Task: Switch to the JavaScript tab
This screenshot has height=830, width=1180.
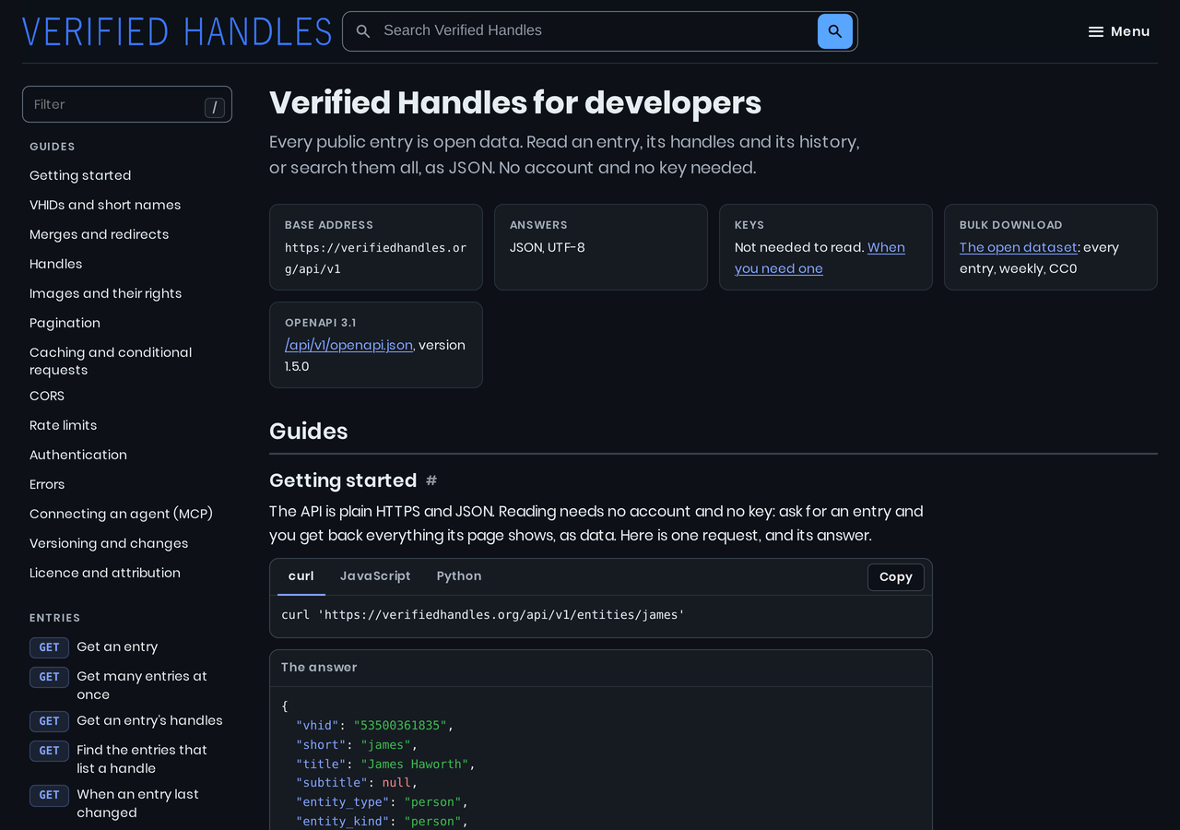Action: [375, 576]
